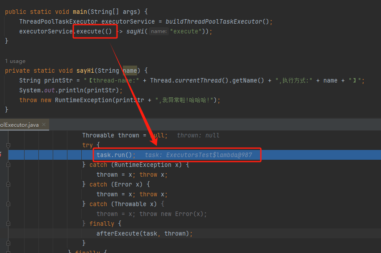Click the 'sayHi' call inside the lambda
381x253 pixels.
pyautogui.click(x=135, y=31)
